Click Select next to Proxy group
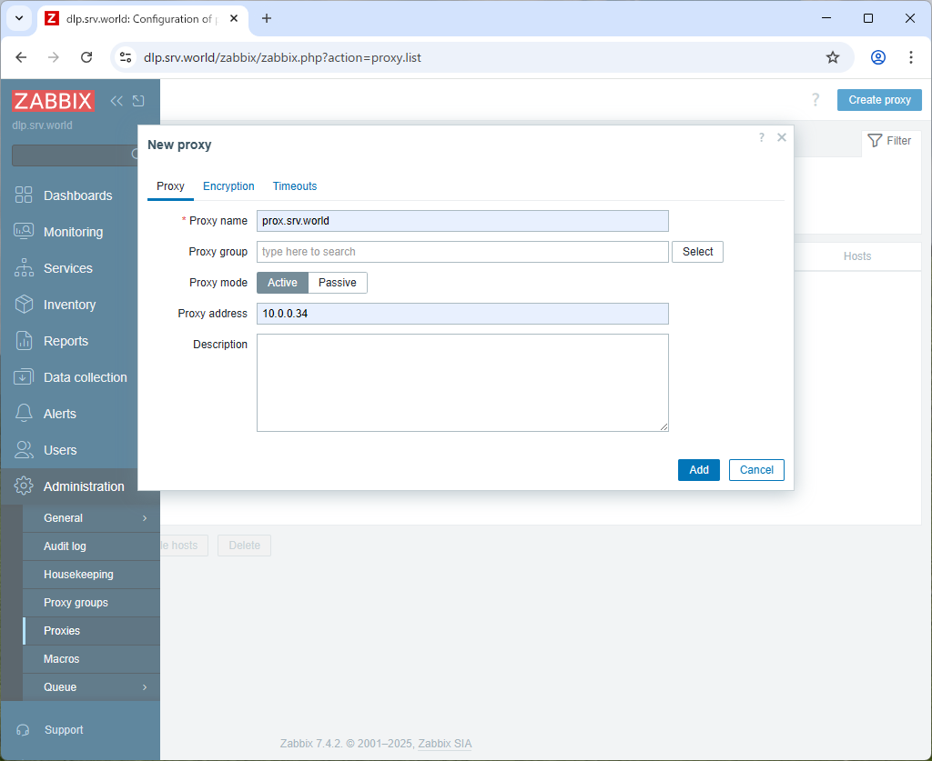932x761 pixels. 697,252
